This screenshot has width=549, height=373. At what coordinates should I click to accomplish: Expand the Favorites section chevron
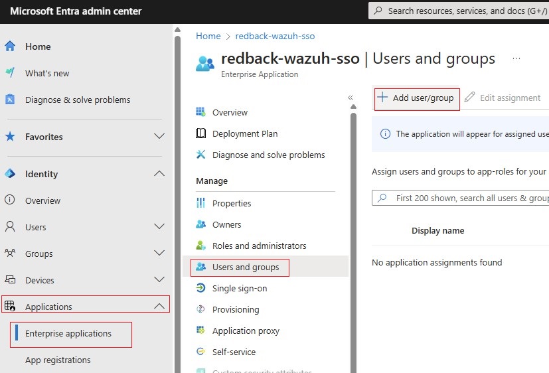[159, 136]
